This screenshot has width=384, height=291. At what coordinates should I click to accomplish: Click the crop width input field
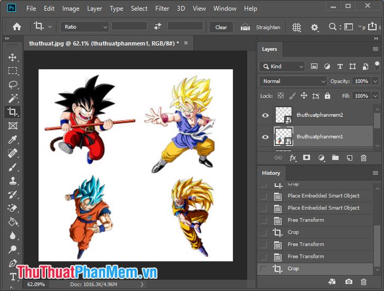[129, 26]
